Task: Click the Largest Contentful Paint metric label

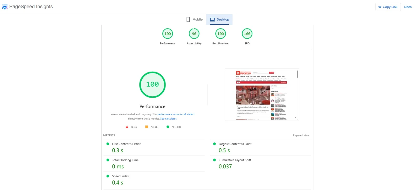Action: click(235, 144)
